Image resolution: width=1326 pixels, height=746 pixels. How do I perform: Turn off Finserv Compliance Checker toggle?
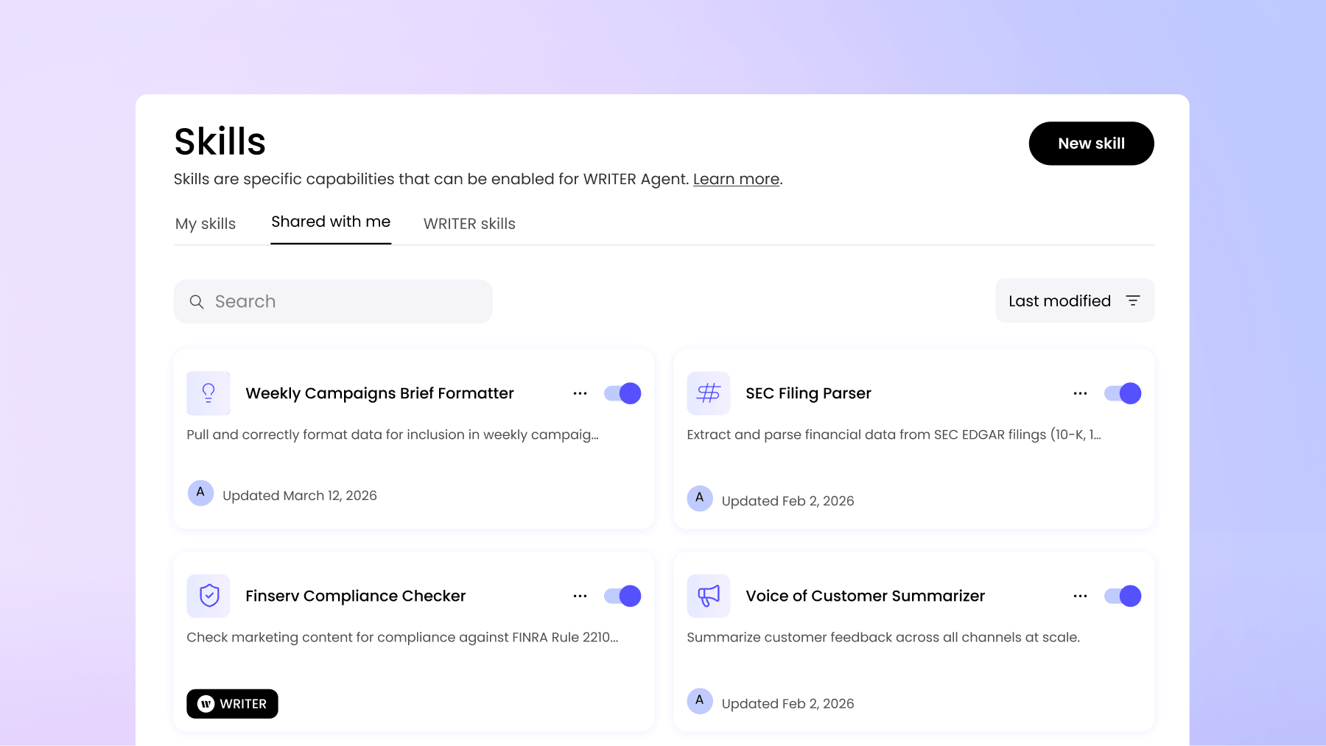coord(622,596)
